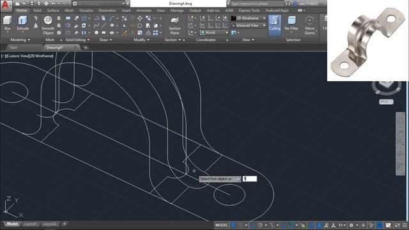Click the viewport label Custom View 2D Wireframe
The width and height of the screenshot is (409, 230).
pos(27,56)
